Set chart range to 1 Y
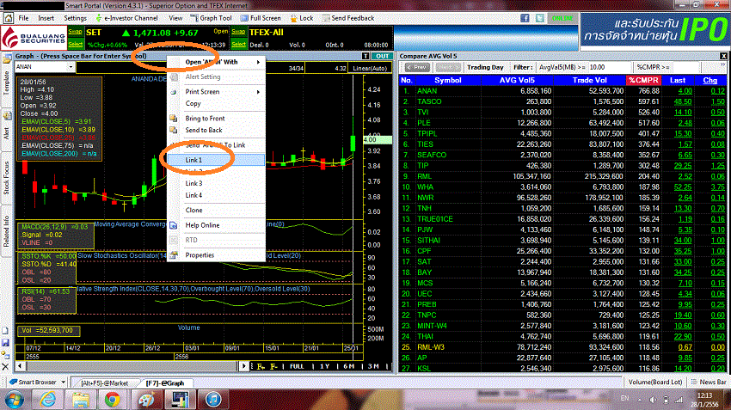This screenshot has width=731, height=410. click(325, 366)
